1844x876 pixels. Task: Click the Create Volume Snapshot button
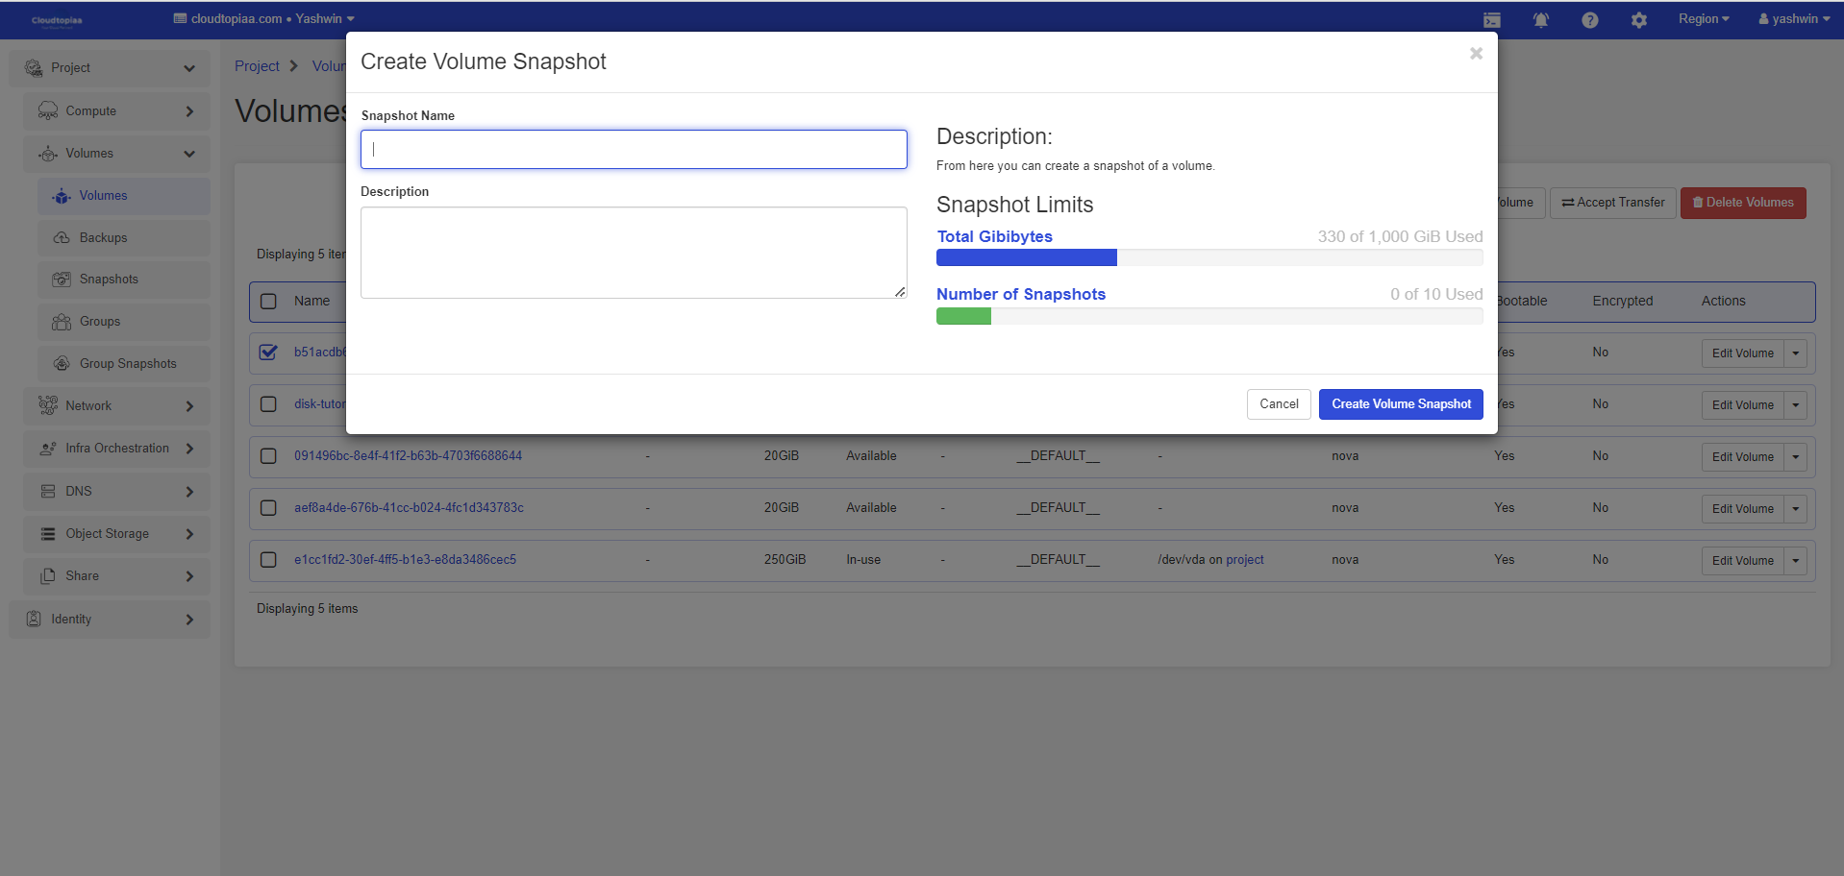pos(1400,404)
